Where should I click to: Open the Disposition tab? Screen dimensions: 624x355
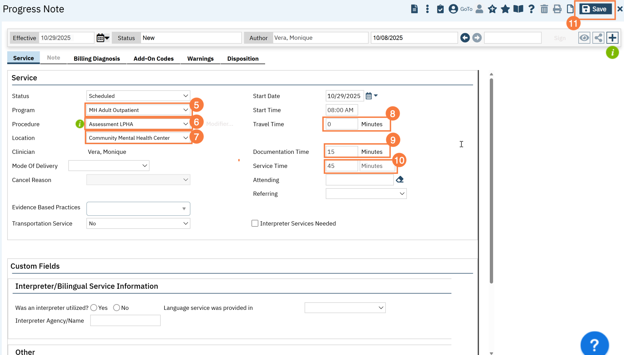click(243, 59)
